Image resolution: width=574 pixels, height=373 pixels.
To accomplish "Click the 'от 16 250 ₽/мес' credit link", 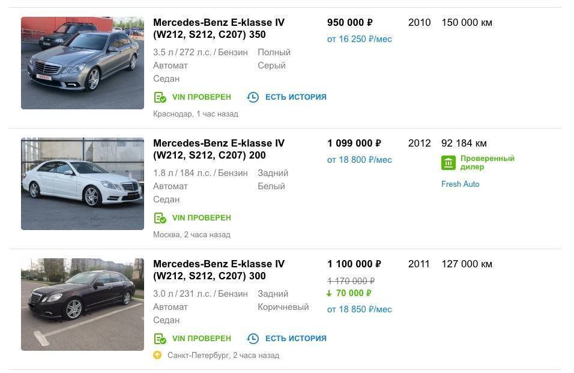I will click(x=359, y=39).
